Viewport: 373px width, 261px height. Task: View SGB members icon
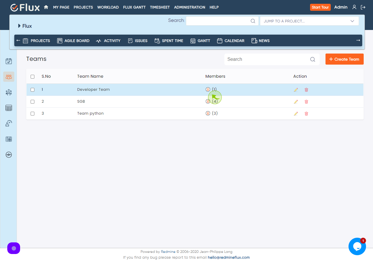(x=208, y=102)
